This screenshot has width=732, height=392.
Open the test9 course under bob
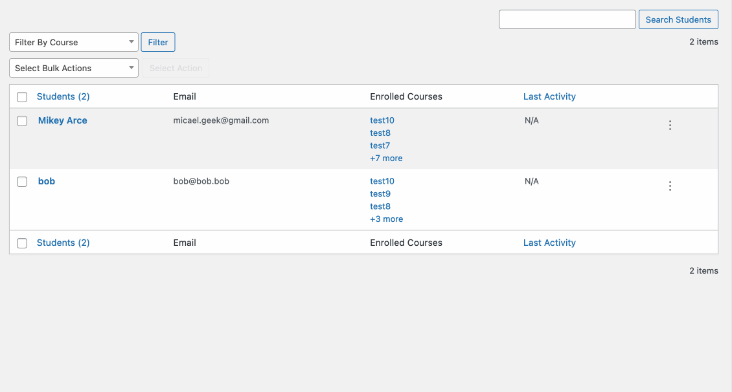380,193
